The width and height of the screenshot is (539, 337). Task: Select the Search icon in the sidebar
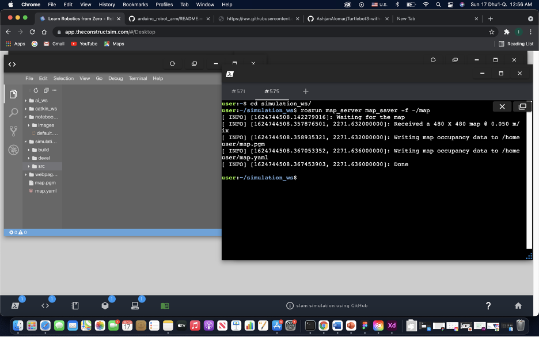coord(13,112)
